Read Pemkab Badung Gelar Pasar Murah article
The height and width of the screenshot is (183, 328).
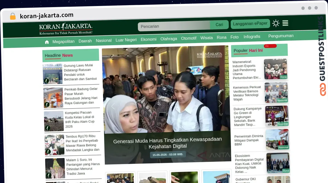pyautogui.click(x=81, y=96)
